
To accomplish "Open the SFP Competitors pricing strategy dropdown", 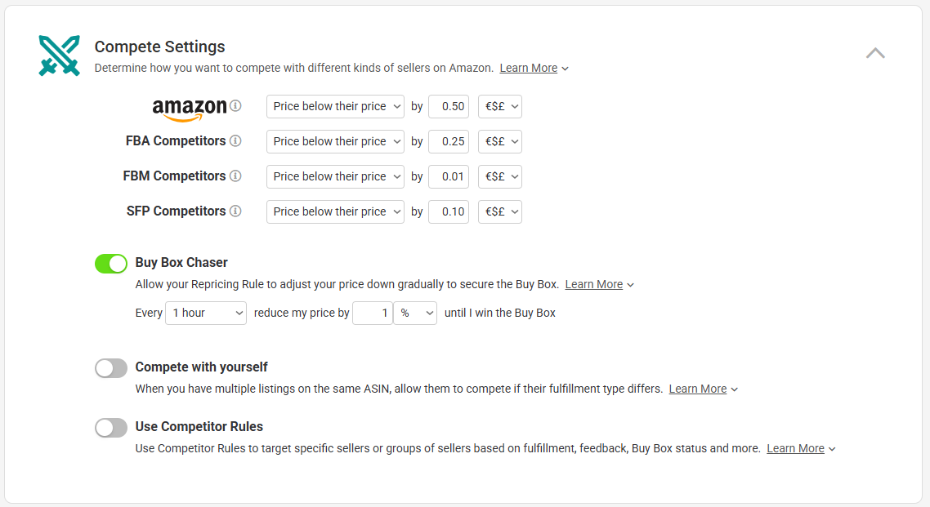I will click(x=336, y=211).
